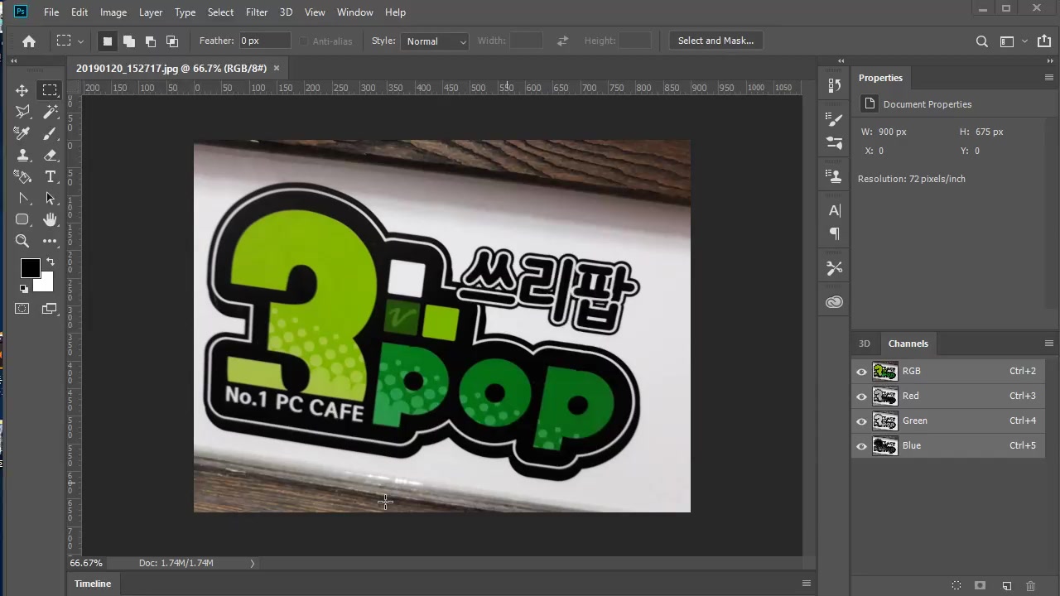
Task: Select the Move tool
Action: click(22, 90)
